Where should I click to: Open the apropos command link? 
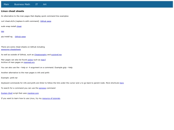[43, 88]
